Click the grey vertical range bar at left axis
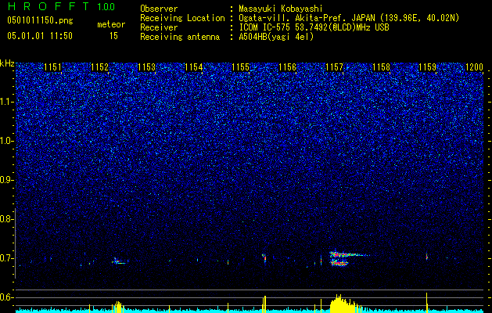This screenshot has width=492, height=313. click(x=15, y=243)
